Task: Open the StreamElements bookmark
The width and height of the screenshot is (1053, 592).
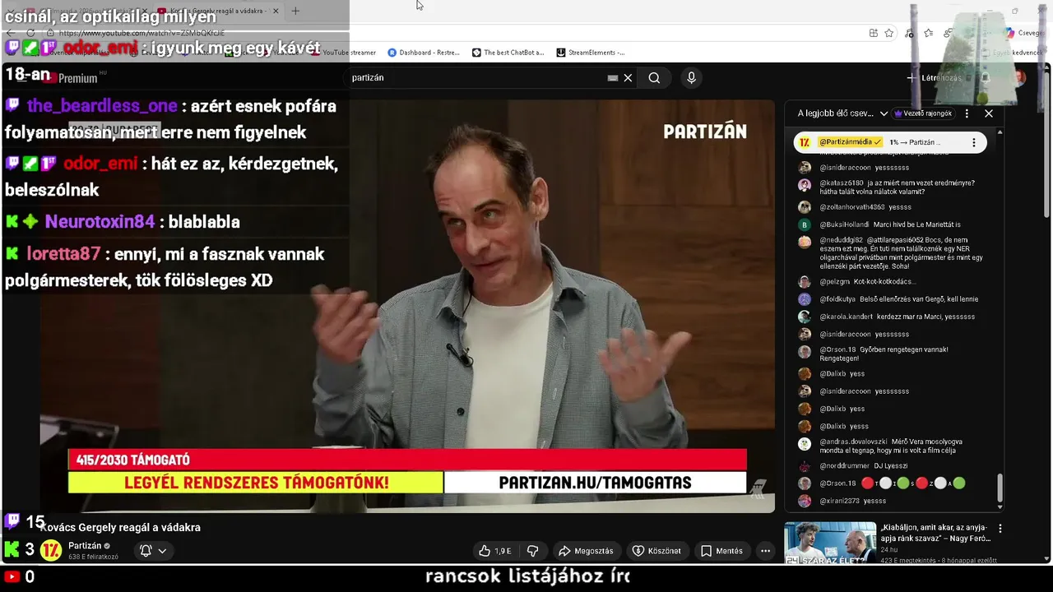Action: [x=590, y=53]
